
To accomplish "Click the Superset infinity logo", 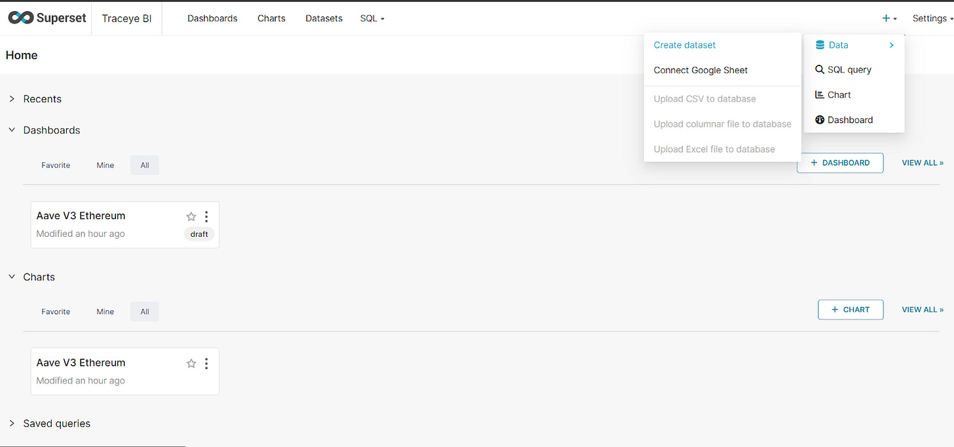I will click(x=21, y=18).
